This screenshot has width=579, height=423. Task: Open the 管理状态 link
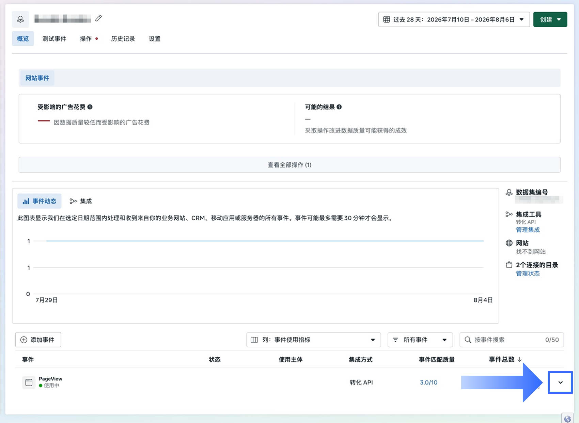(x=528, y=273)
